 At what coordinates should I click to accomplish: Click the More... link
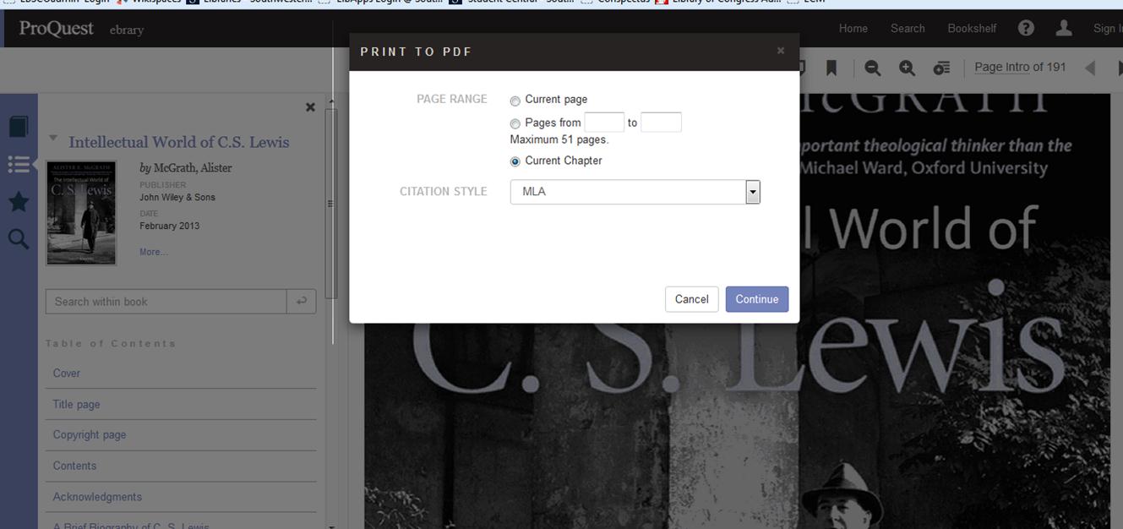[x=154, y=252]
